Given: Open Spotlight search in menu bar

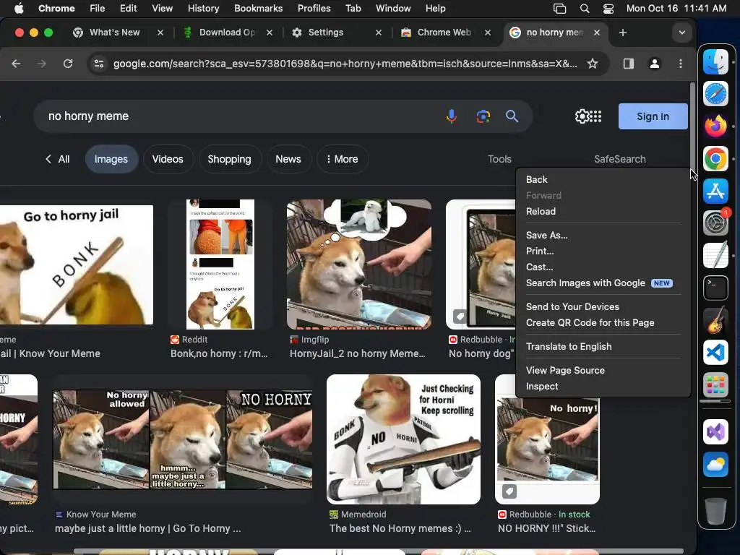Looking at the screenshot, I should (584, 9).
